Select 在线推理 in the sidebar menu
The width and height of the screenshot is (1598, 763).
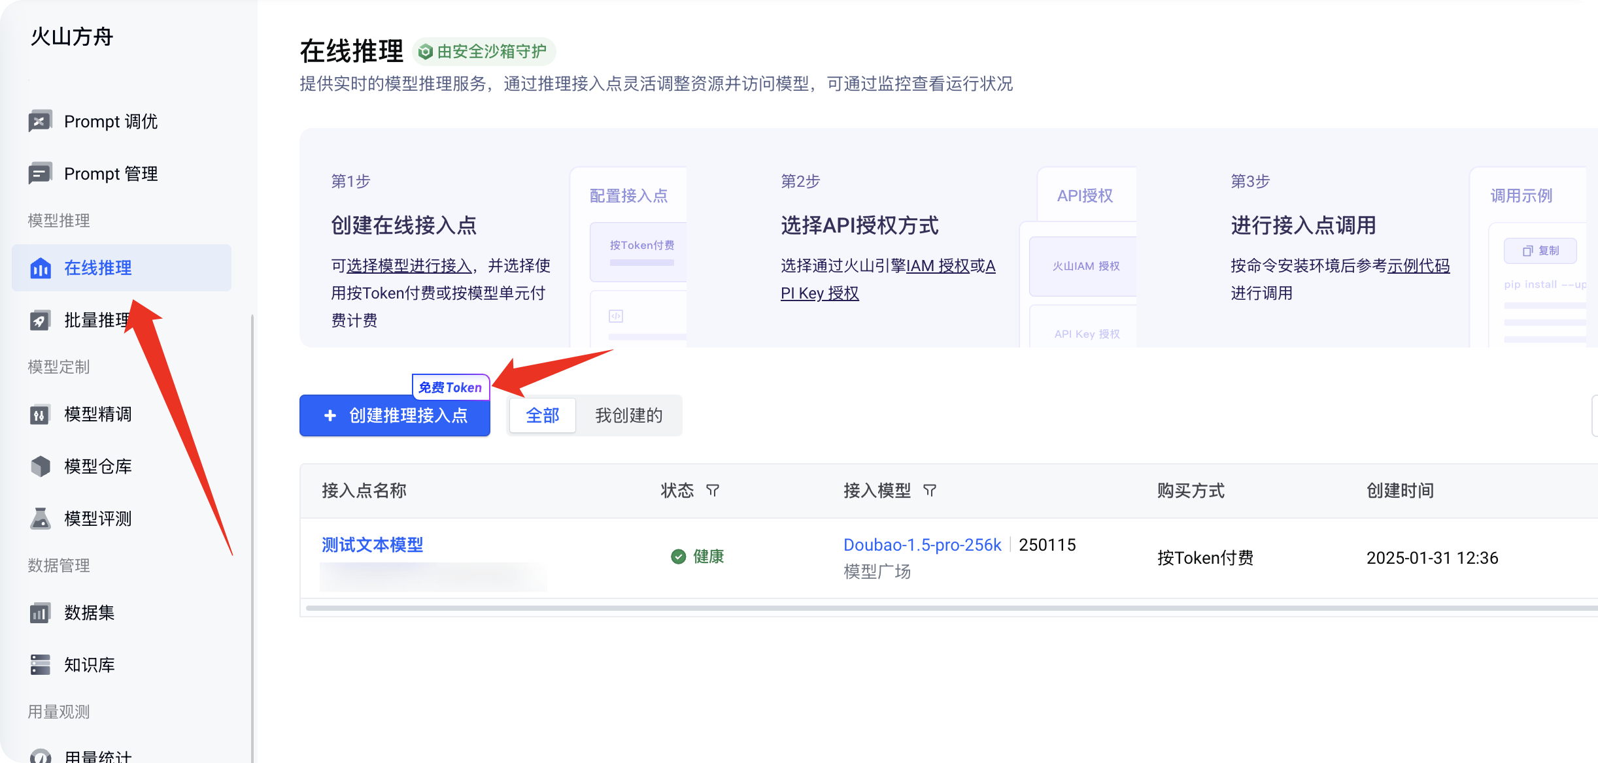coord(122,268)
